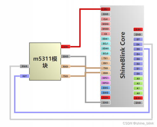Select the A3 analog pin label
The height and width of the screenshot is (127, 157).
point(138,78)
